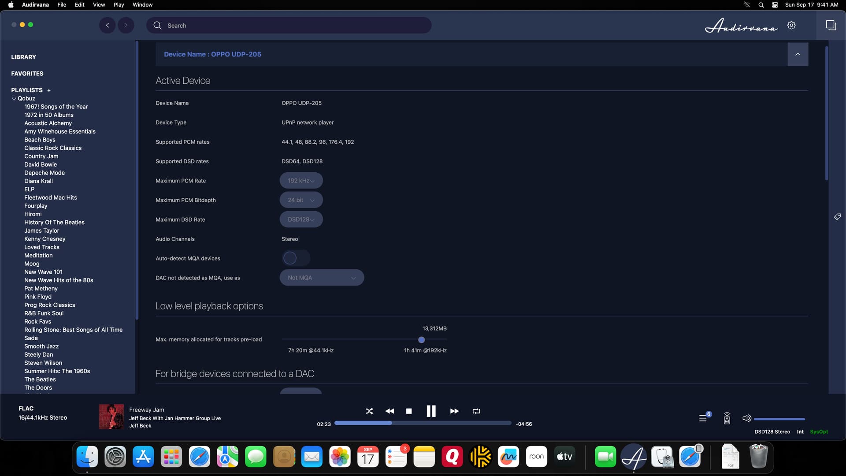Open Calendar in the dock
Viewport: 846px width, 476px height.
(x=368, y=457)
